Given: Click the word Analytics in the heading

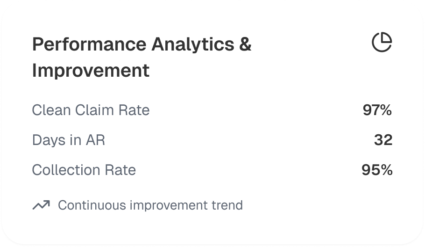Looking at the screenshot, I should 189,44.
